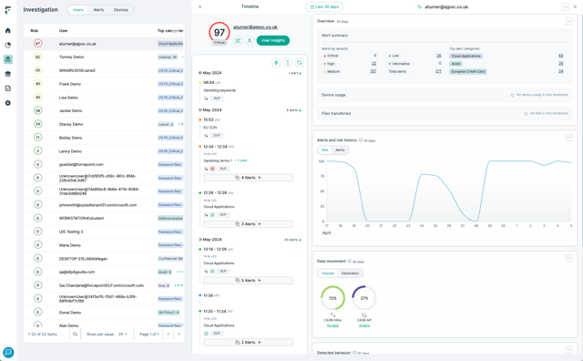Open the alerts link under CASB API
583x361 pixels.
coord(364,325)
